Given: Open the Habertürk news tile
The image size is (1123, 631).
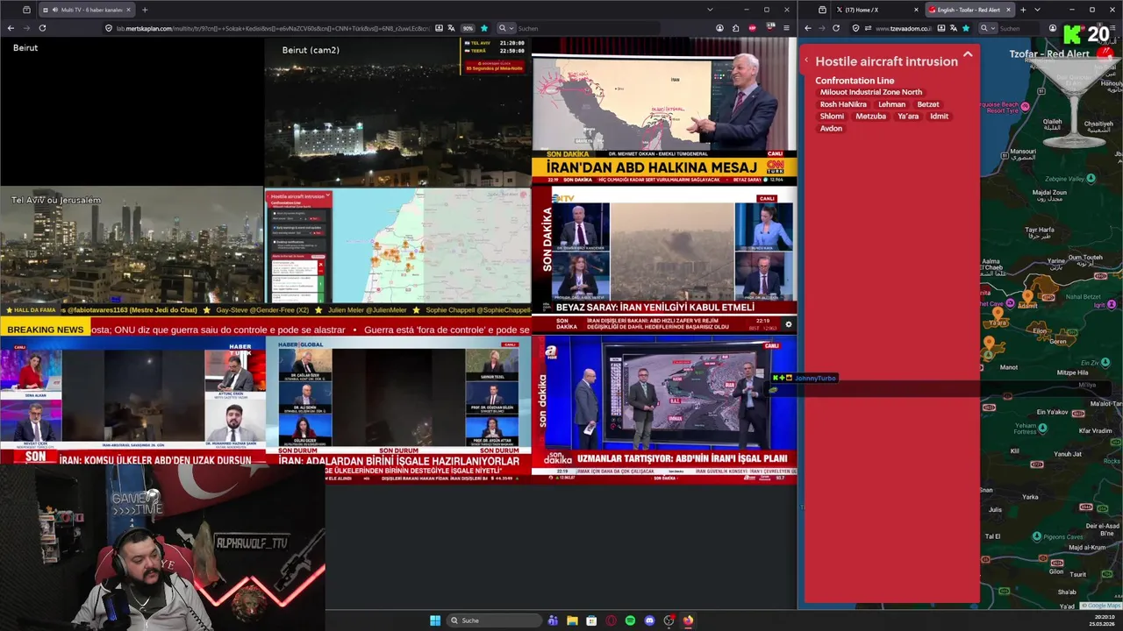Looking at the screenshot, I should [x=132, y=403].
